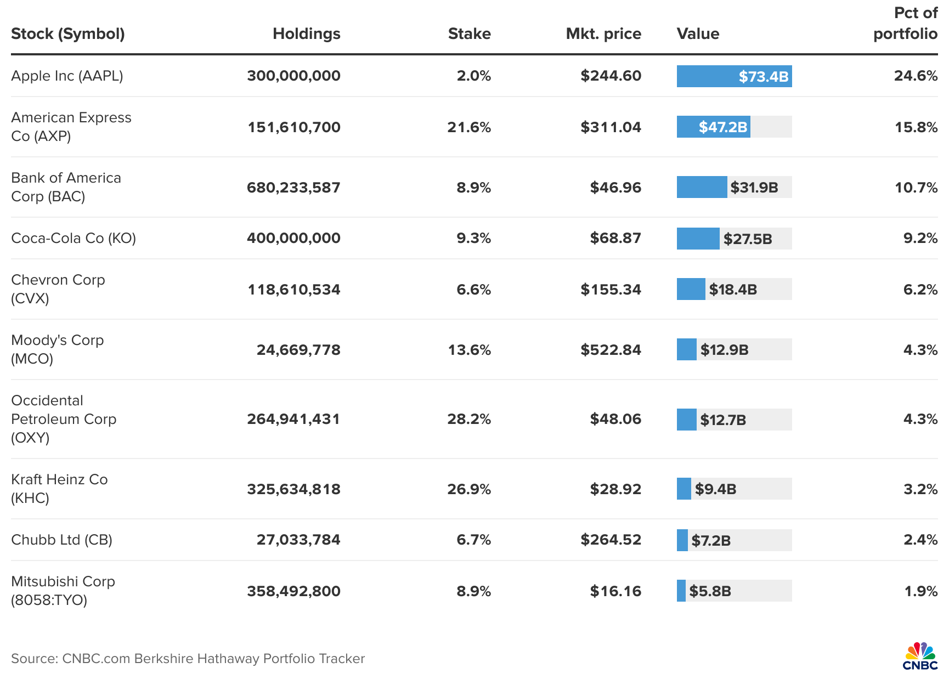Click the Apple $73.4B value bar
949x685 pixels.
click(x=734, y=76)
